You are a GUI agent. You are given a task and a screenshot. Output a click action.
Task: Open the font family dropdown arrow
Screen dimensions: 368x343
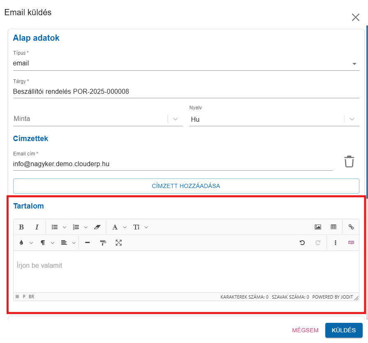click(125, 227)
